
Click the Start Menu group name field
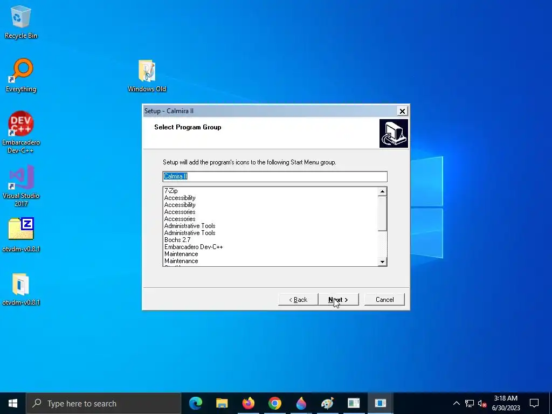(275, 176)
